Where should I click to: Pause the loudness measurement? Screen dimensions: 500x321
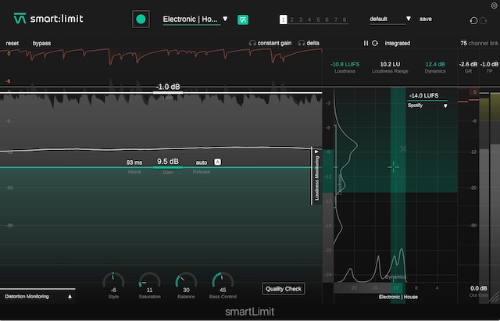(366, 43)
